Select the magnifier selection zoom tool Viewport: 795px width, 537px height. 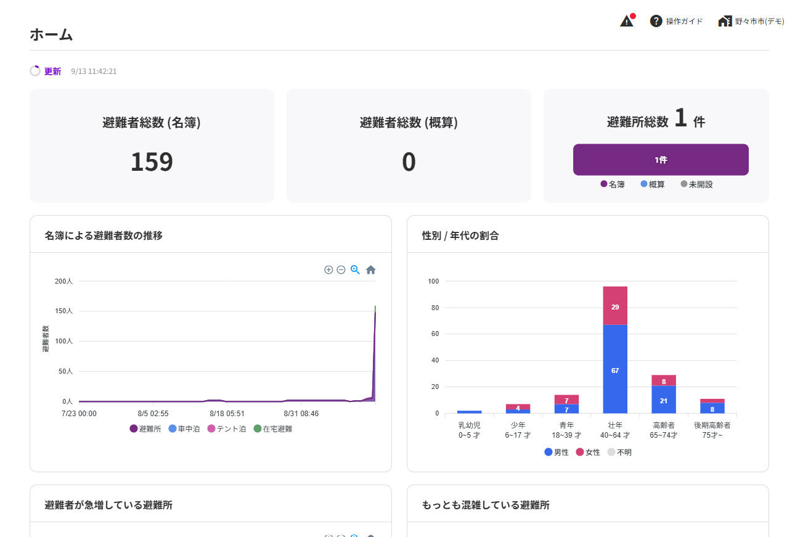(x=355, y=269)
